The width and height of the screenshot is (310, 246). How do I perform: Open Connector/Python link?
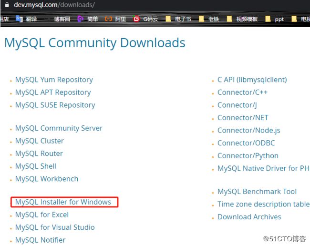[248, 156]
